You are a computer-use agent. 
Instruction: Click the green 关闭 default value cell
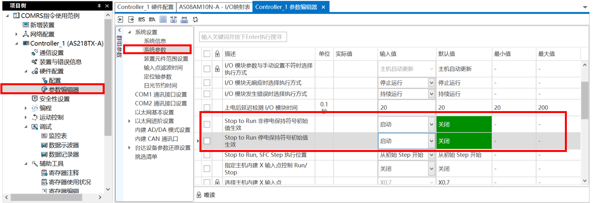464,124
